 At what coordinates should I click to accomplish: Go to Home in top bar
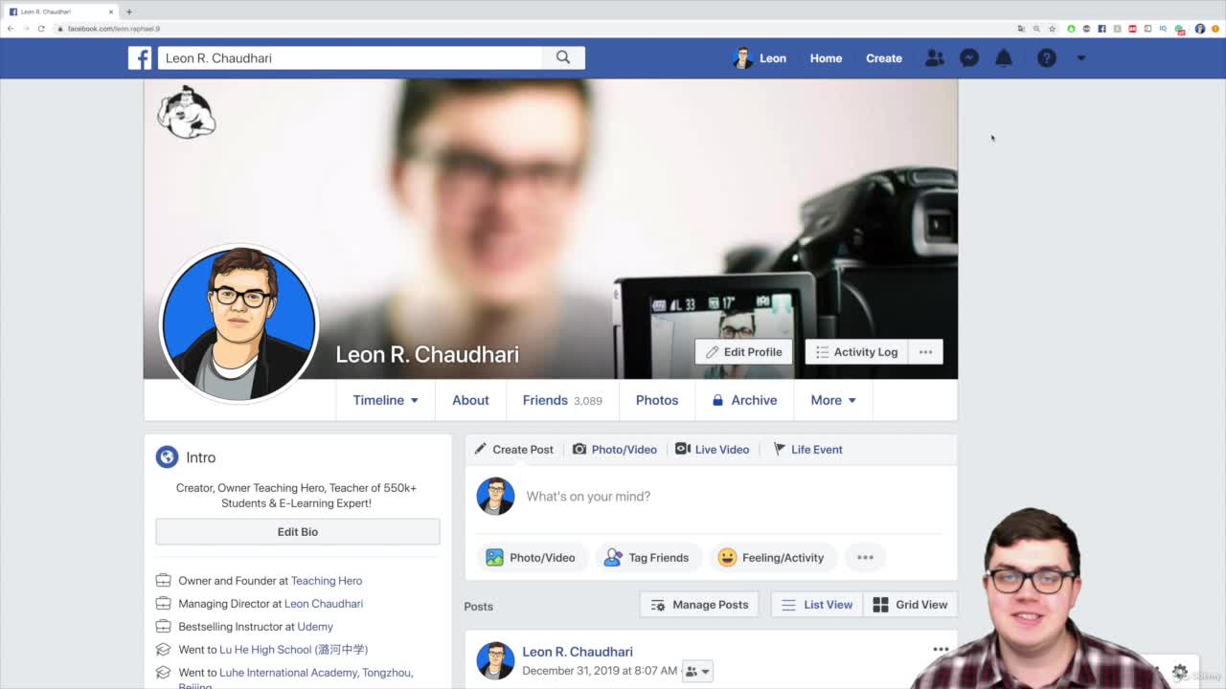click(826, 58)
